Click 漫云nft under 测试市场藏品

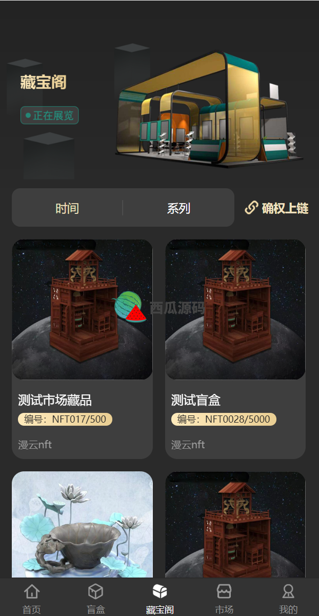35,444
